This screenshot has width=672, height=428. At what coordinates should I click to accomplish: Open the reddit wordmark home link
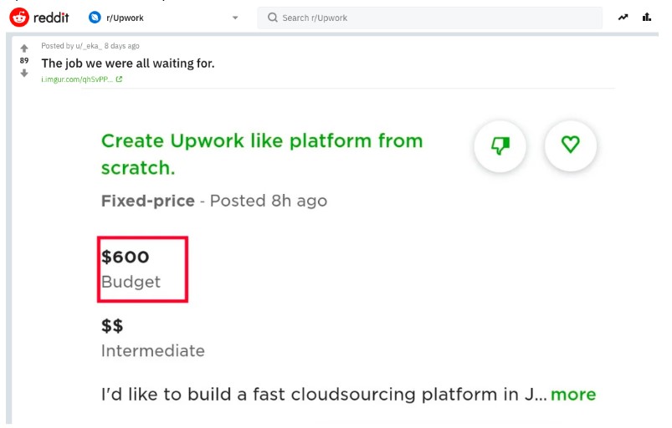coord(51,18)
